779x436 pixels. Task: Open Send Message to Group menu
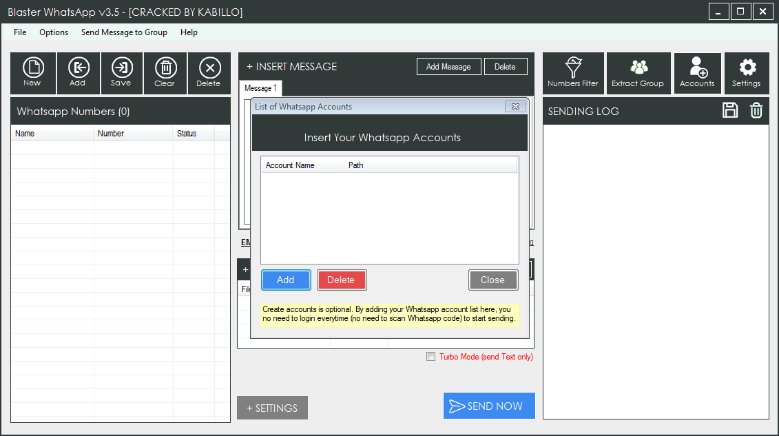(x=124, y=32)
